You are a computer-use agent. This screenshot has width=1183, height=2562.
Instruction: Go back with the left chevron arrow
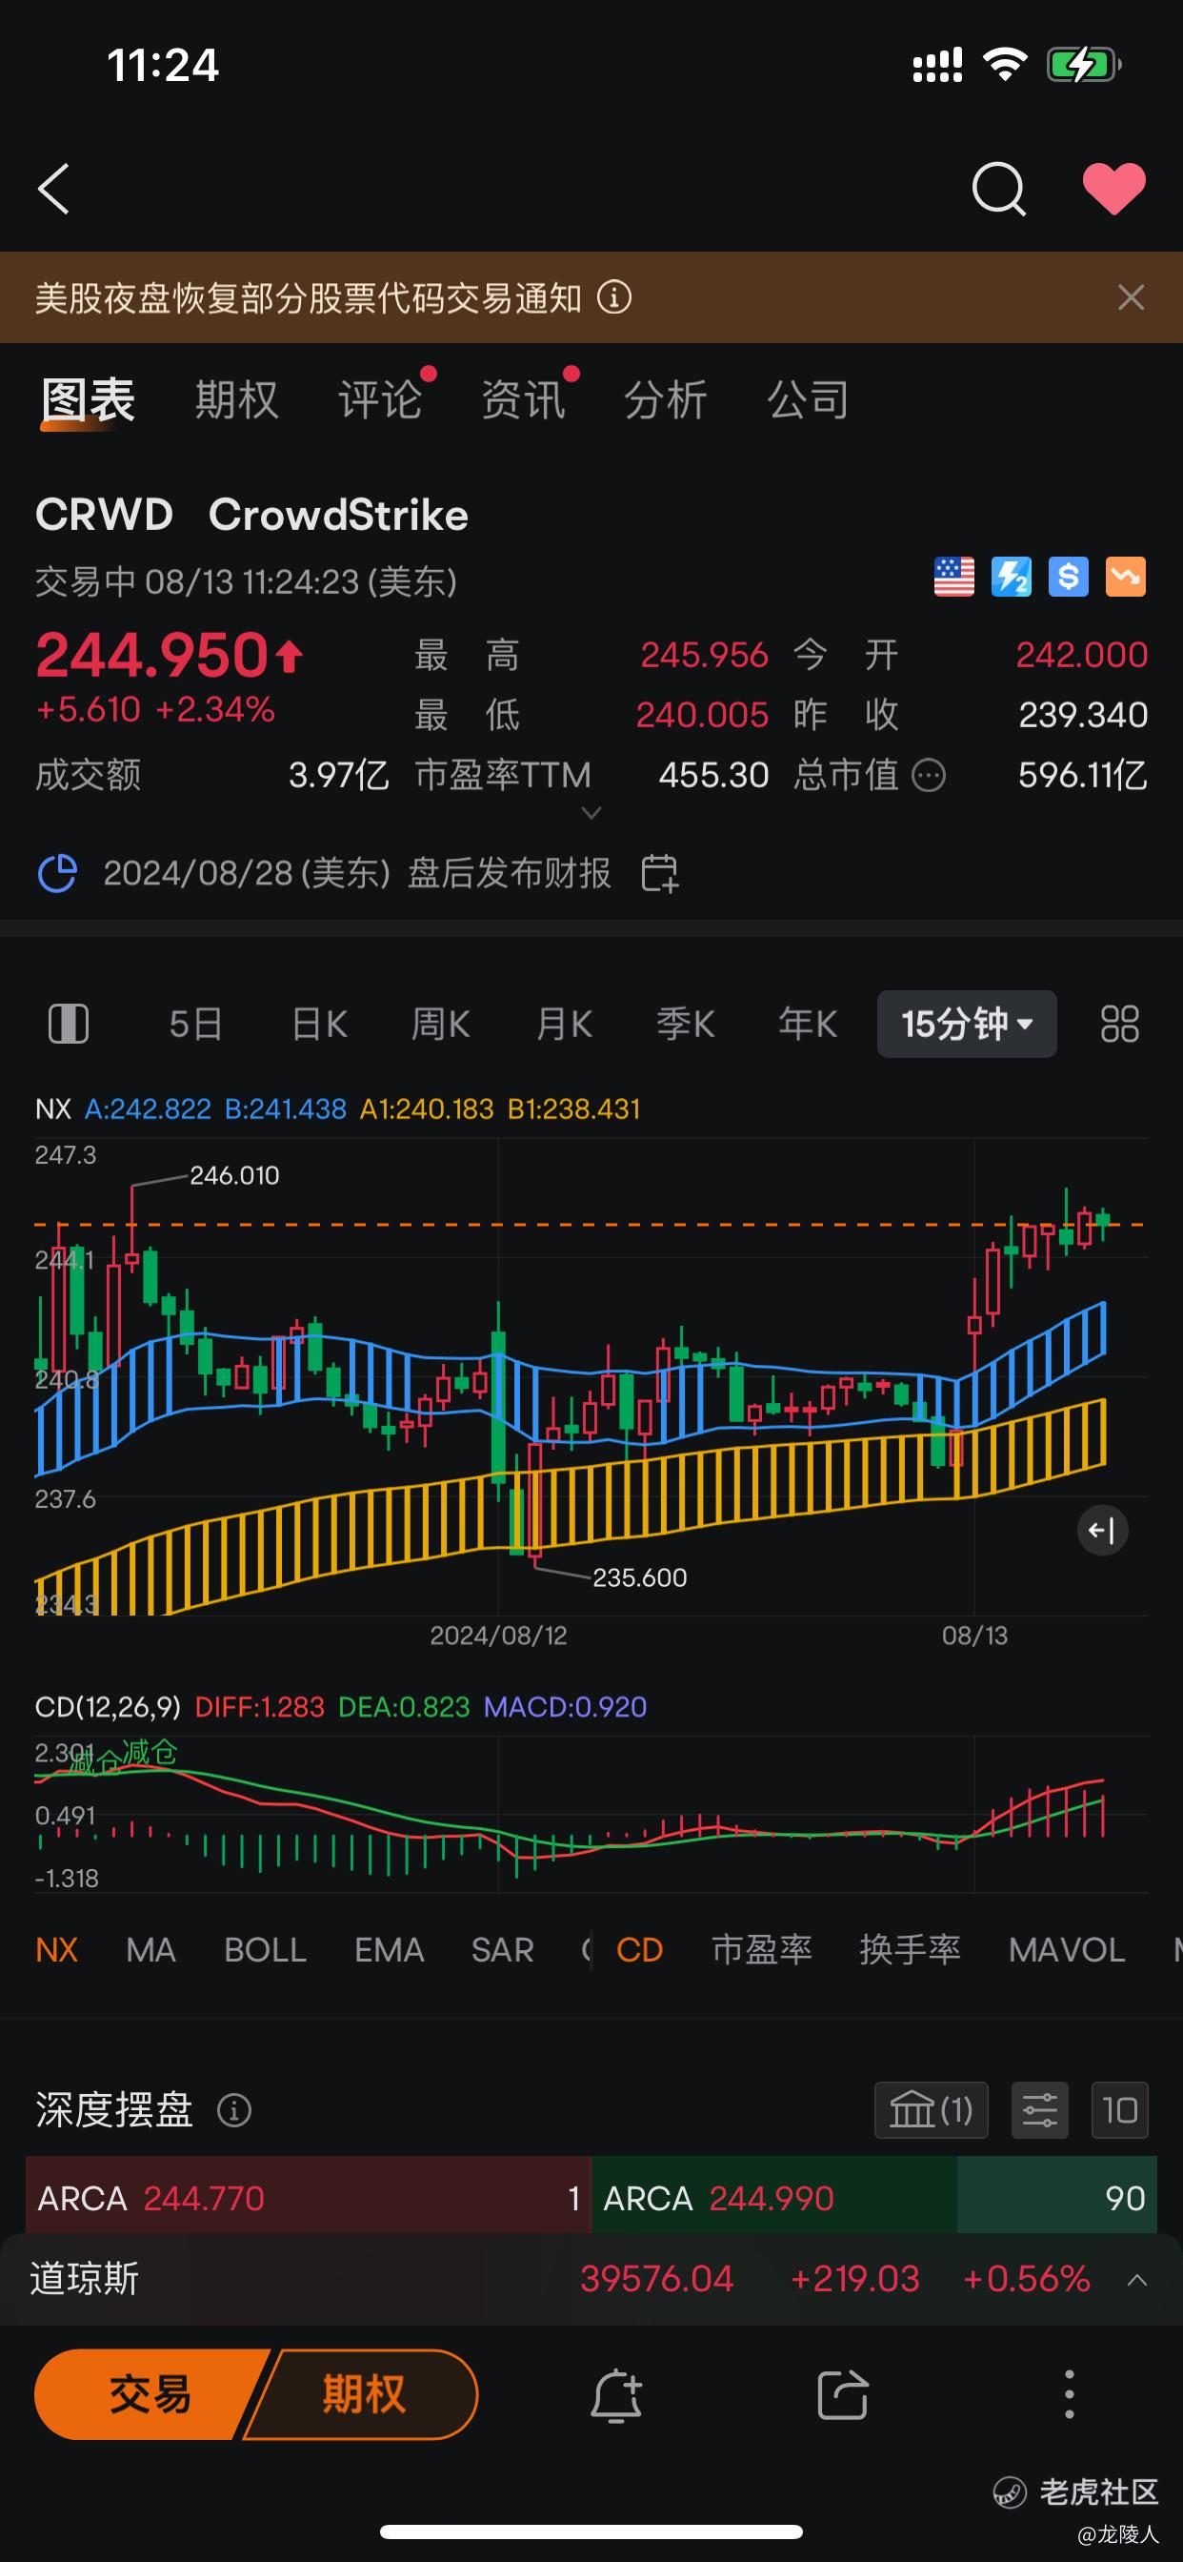[x=53, y=189]
